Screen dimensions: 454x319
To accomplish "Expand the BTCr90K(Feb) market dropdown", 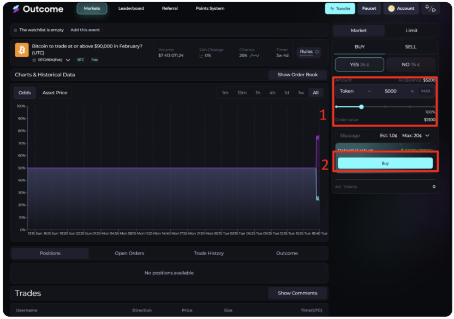I will [68, 60].
